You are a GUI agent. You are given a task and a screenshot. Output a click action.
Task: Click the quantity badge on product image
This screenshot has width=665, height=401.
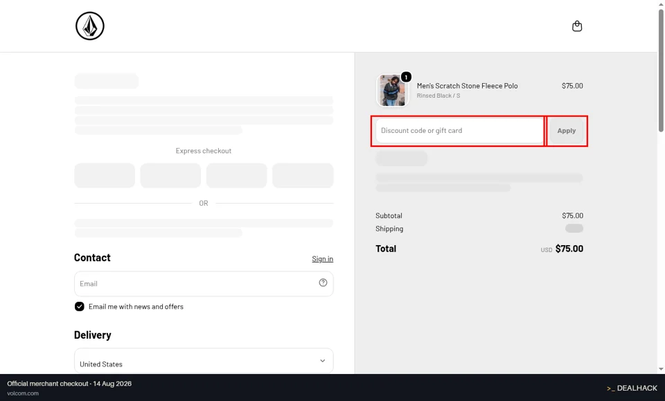coord(406,77)
